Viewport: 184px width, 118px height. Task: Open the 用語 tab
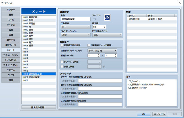click(x=11, y=80)
